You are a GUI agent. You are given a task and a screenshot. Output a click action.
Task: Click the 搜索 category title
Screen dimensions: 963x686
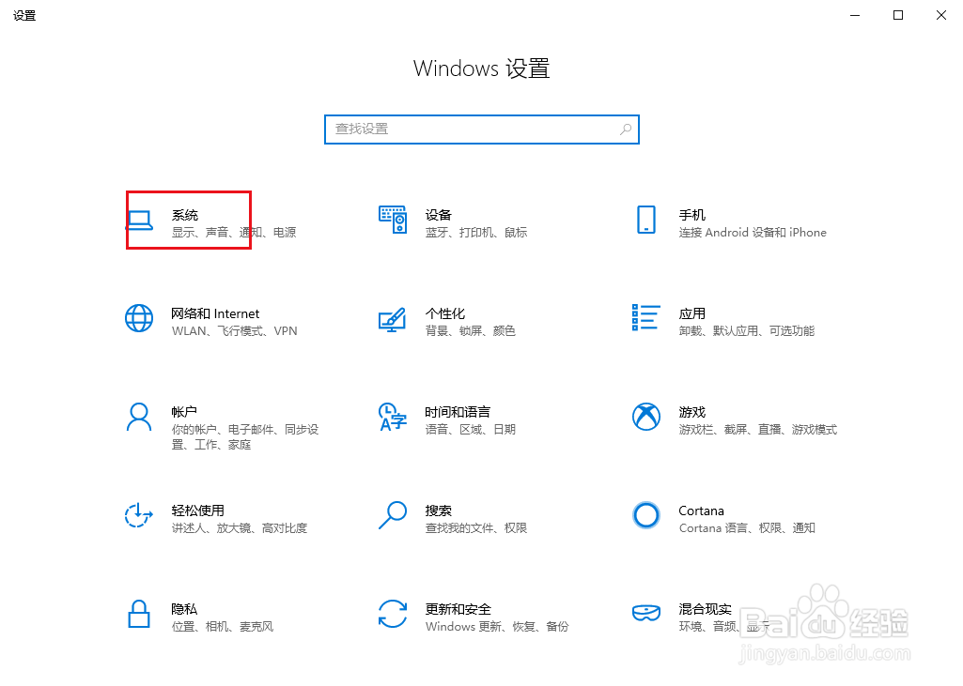tap(439, 511)
